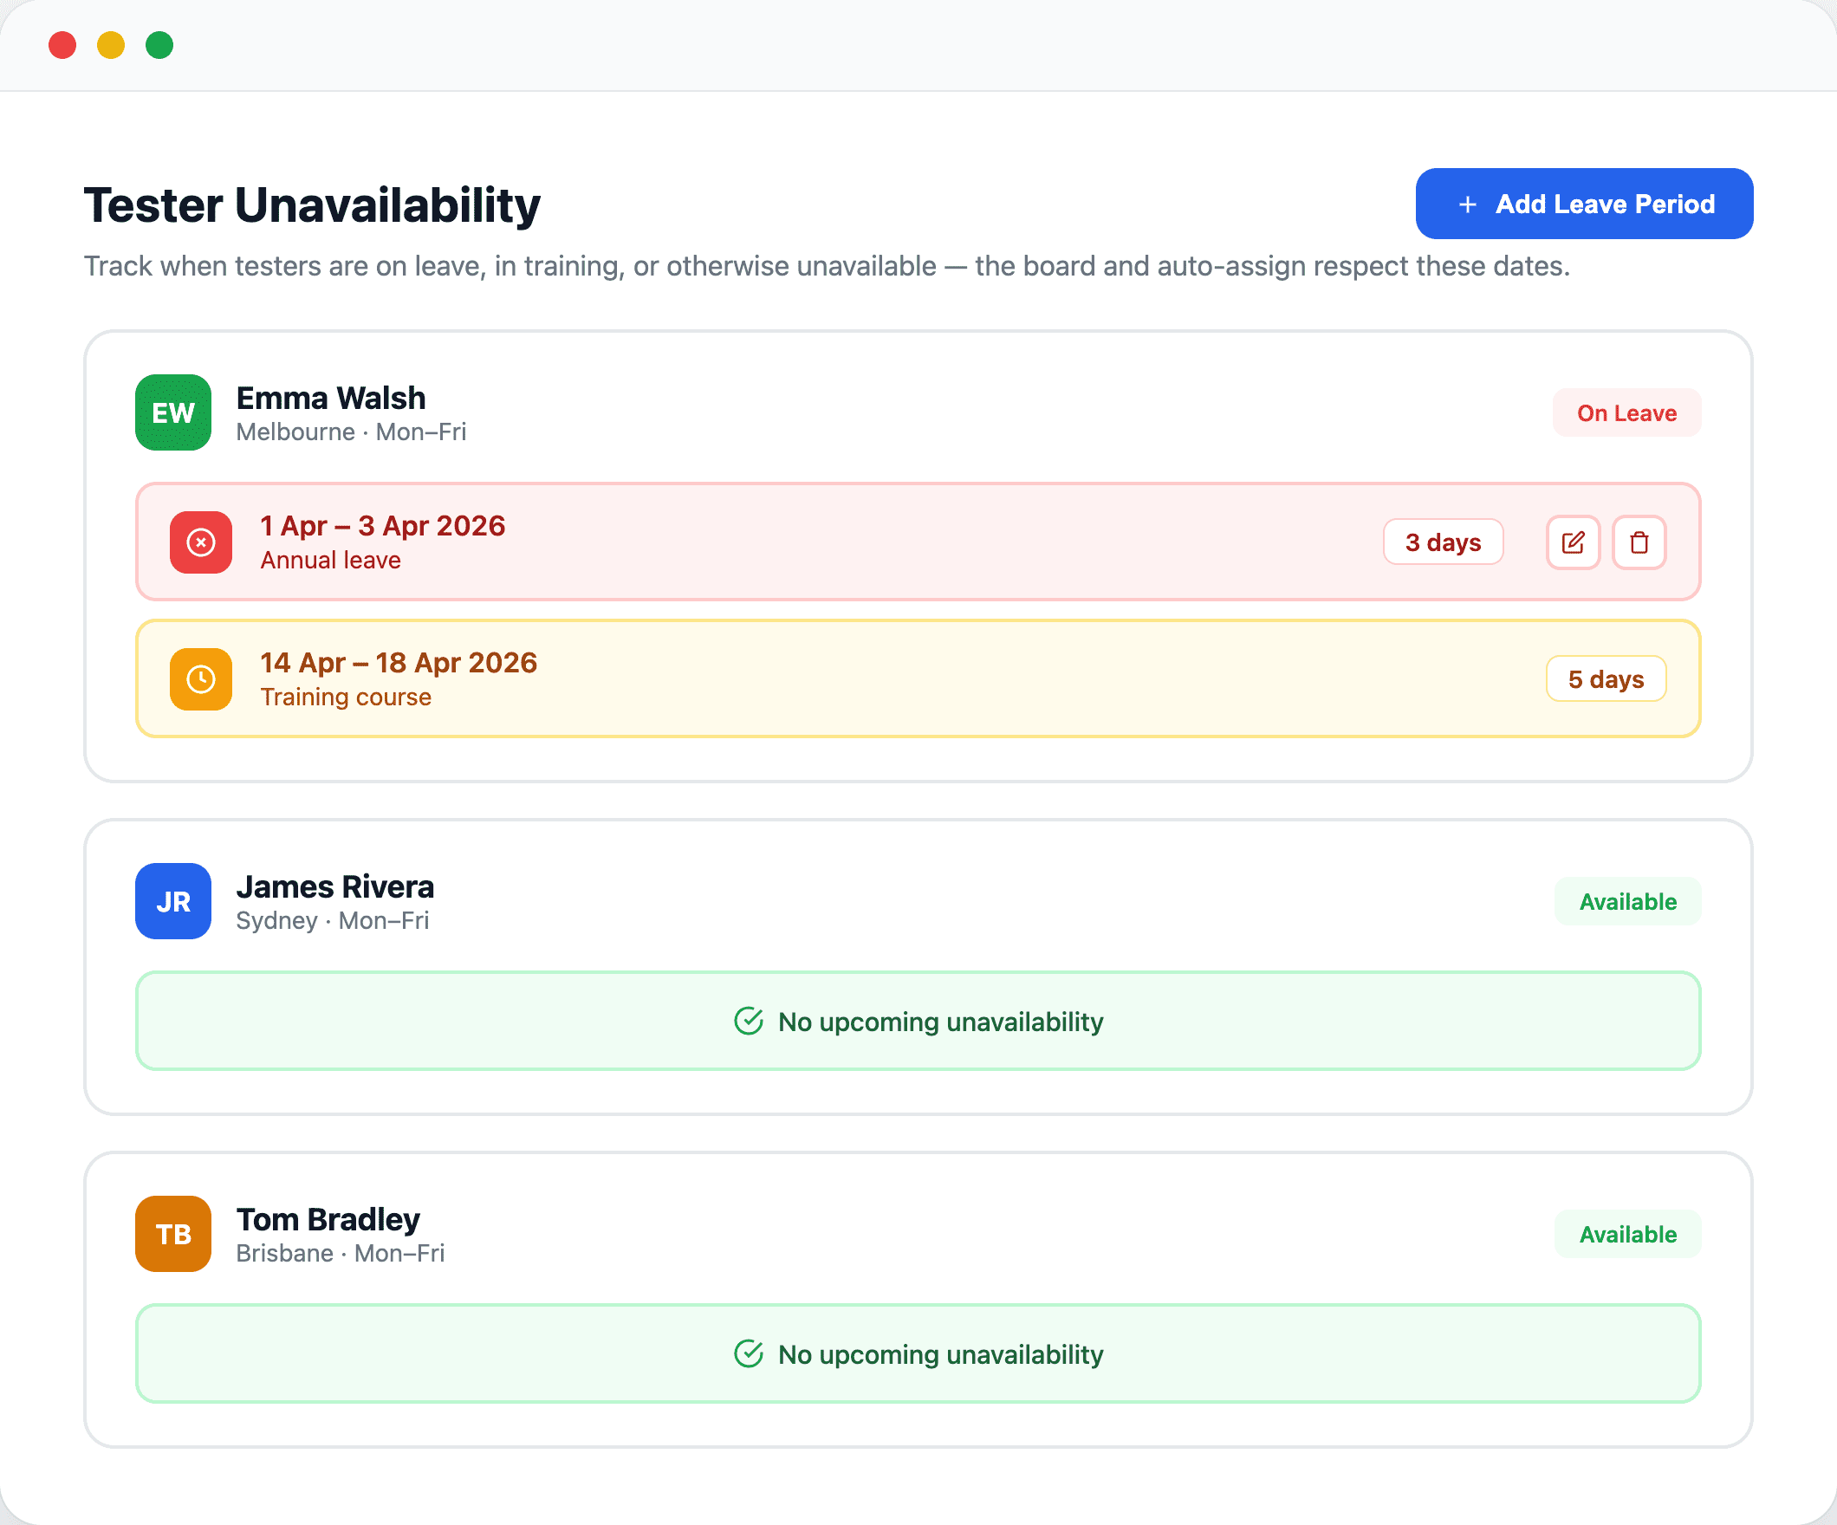Image resolution: width=1837 pixels, height=1525 pixels.
Task: Select the '14 Apr – 18 Apr 2026' date text
Action: (398, 662)
